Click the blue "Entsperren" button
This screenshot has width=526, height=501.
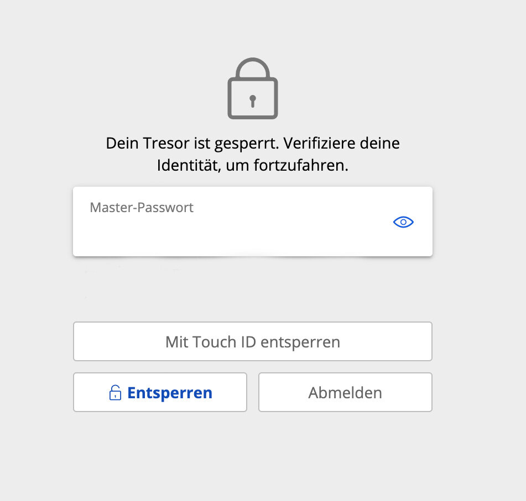(x=160, y=393)
